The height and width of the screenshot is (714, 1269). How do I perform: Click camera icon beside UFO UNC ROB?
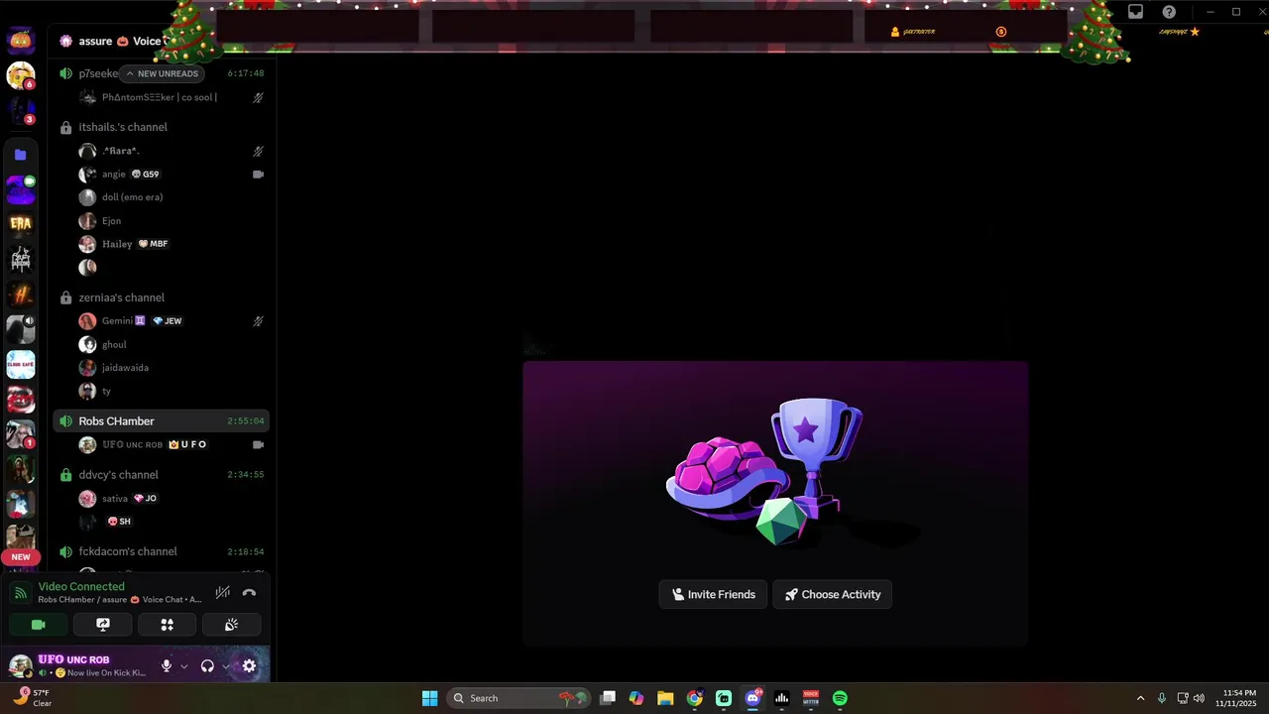click(x=258, y=444)
